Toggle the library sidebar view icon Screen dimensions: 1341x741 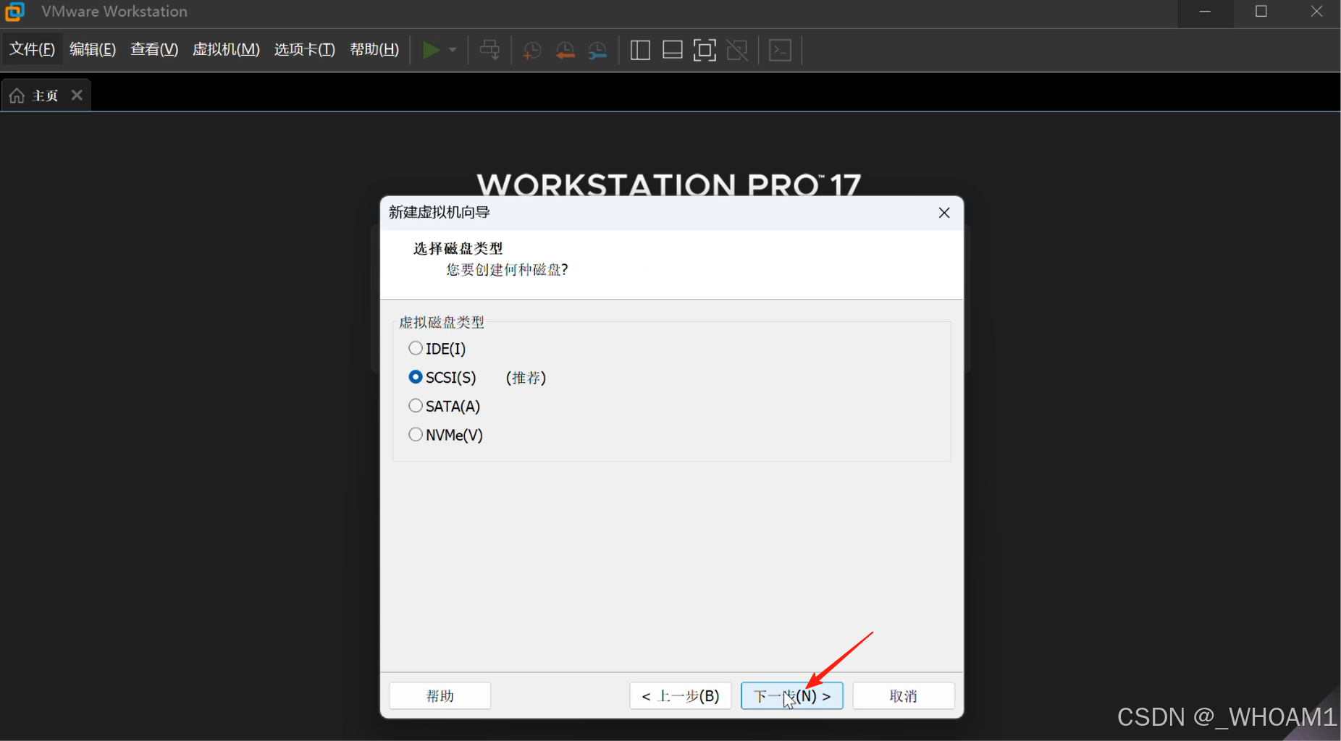click(640, 50)
